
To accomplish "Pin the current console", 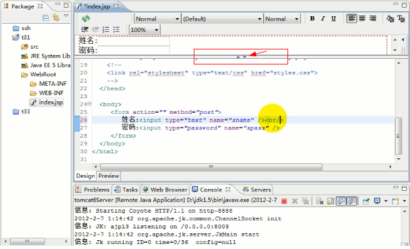I will point(366,201).
